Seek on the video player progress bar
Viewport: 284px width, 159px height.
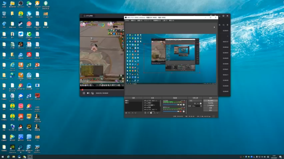[x=102, y=90]
